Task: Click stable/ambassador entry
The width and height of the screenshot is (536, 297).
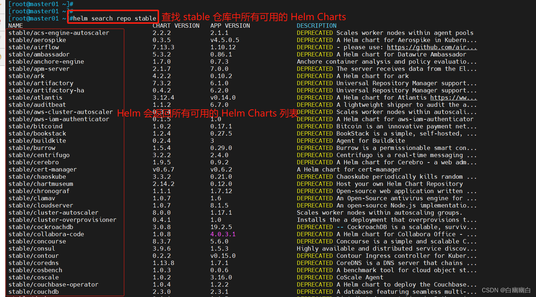Action: (39, 54)
